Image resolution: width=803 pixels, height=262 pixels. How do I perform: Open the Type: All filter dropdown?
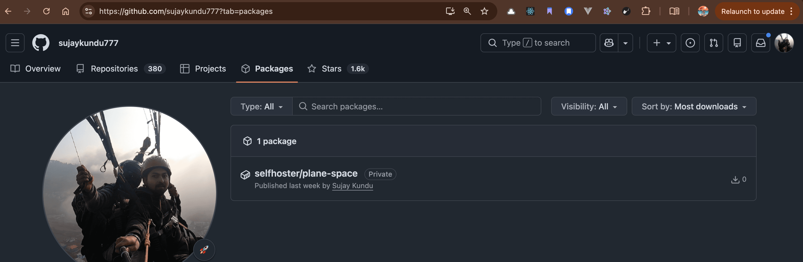coord(261,106)
